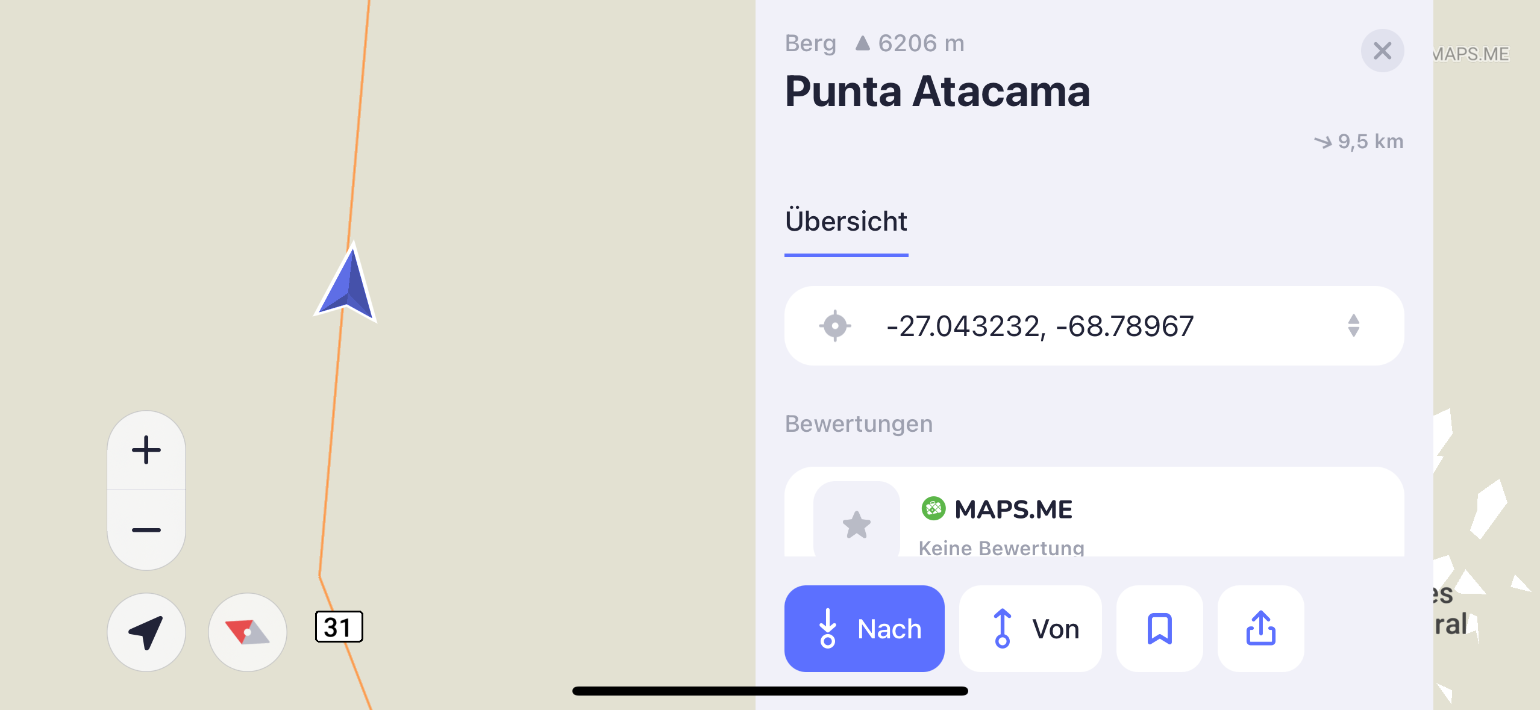Set route start with Von button
Viewport: 1540px width, 710px height.
tap(1030, 629)
